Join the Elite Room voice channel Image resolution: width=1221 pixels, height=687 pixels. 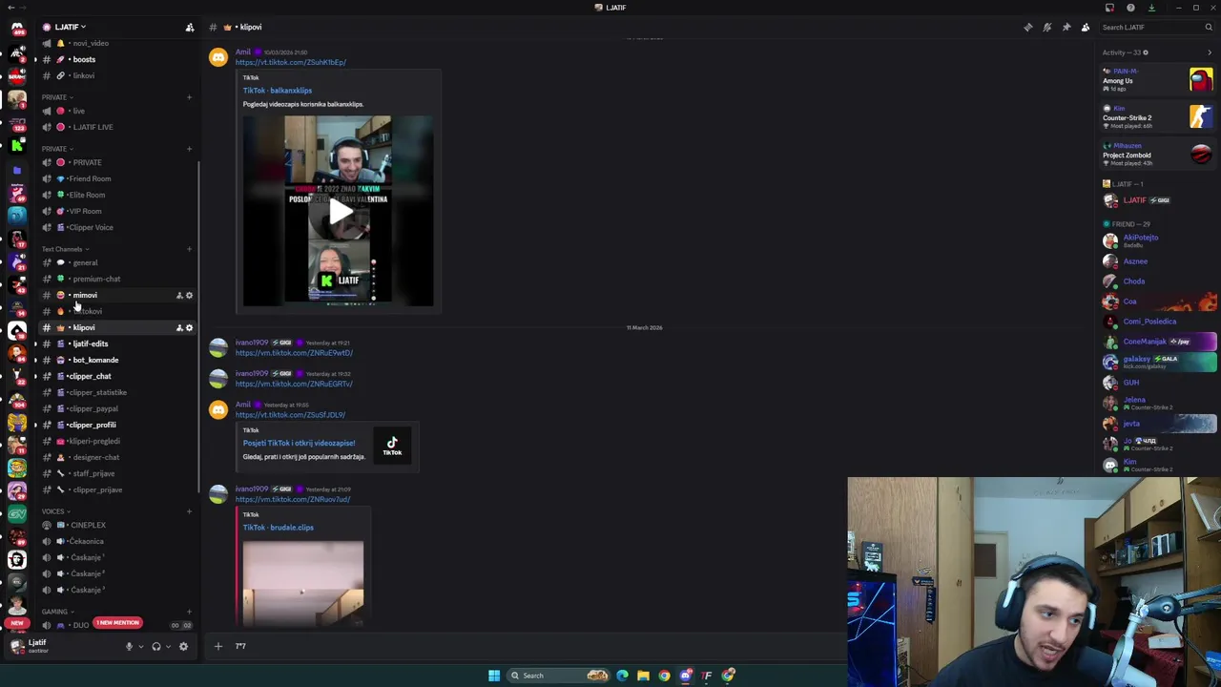[x=116, y=195]
